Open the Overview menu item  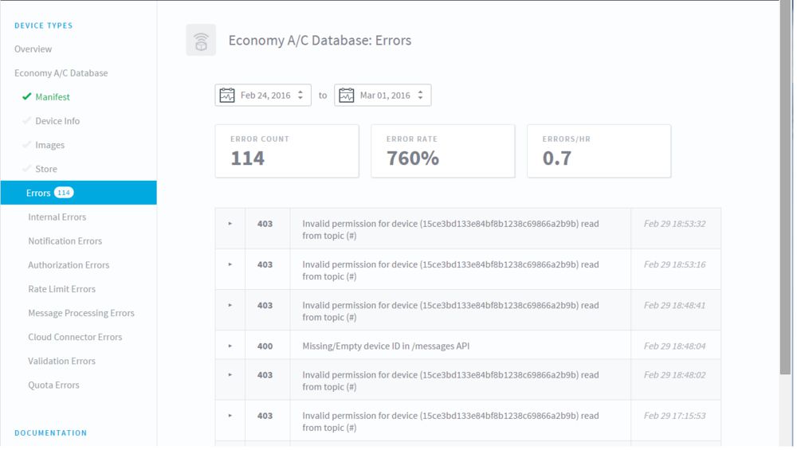click(x=33, y=49)
